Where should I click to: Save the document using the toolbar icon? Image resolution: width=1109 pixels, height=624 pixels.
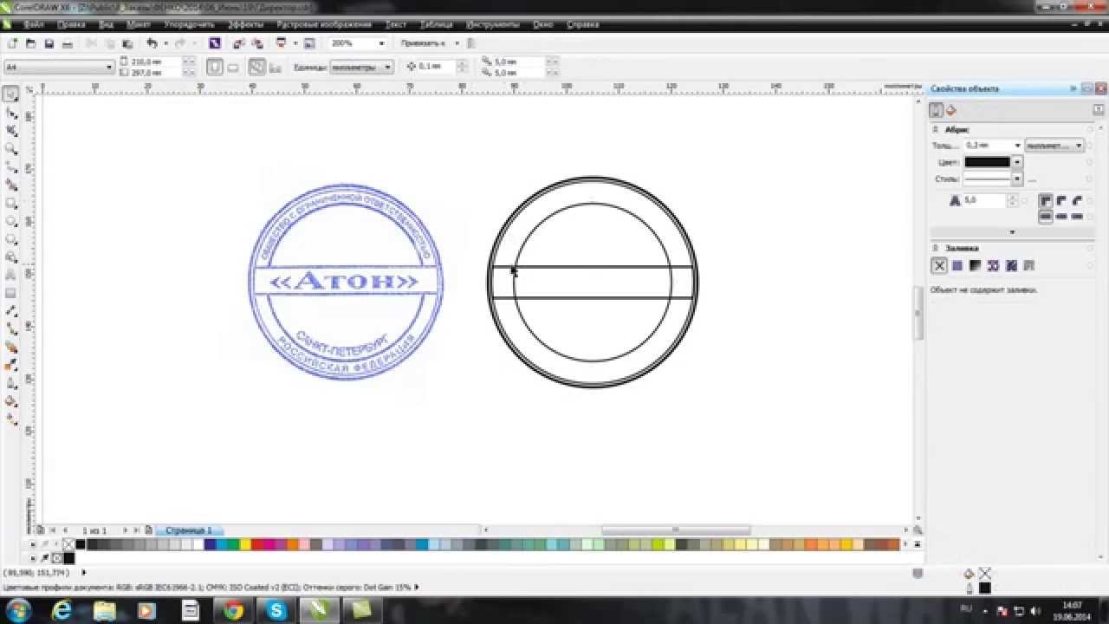tap(49, 43)
